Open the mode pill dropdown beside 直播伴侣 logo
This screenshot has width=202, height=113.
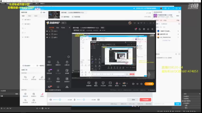64,23
